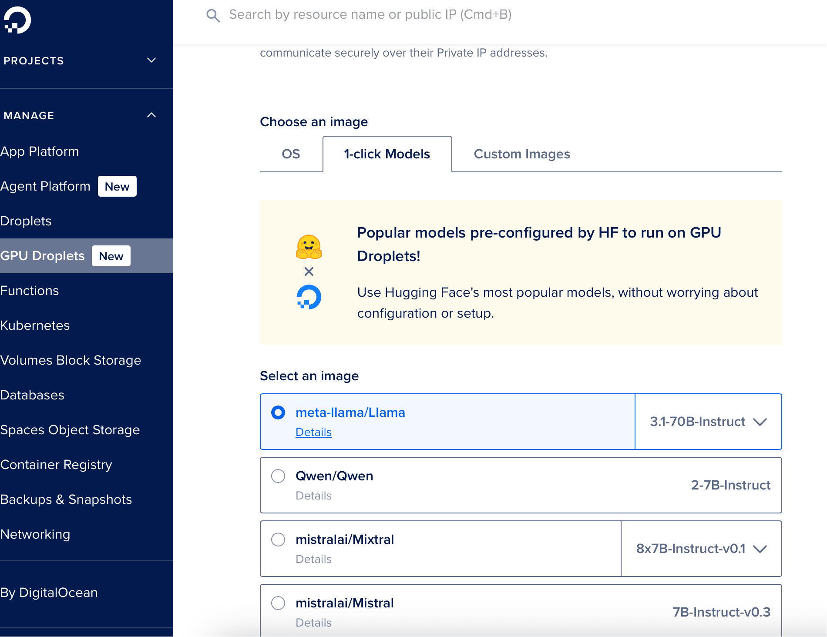Screen dimensions: 827x637
Task: Open Details link for mistralai/Mixtral
Action: coord(313,559)
